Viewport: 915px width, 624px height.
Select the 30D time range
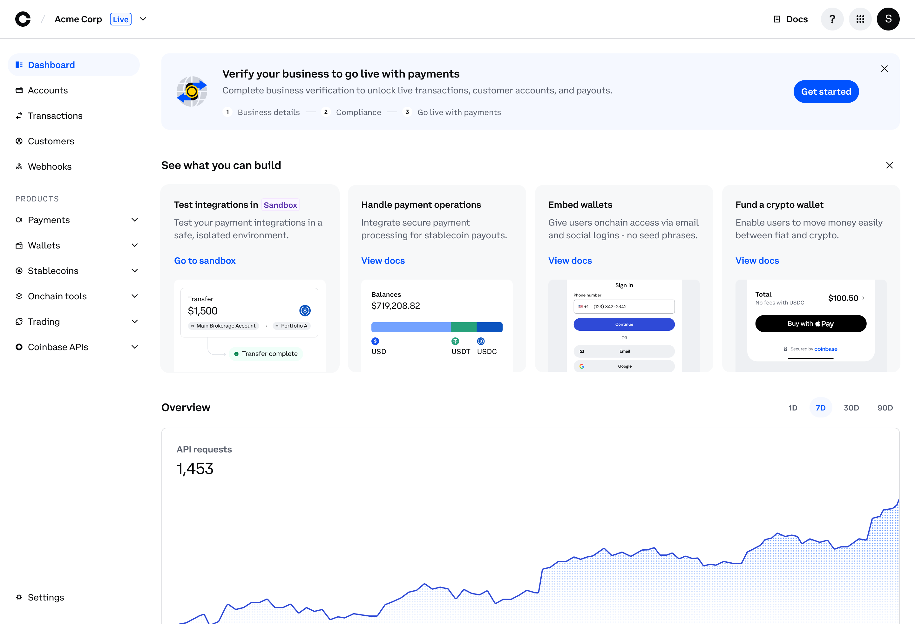click(x=851, y=408)
